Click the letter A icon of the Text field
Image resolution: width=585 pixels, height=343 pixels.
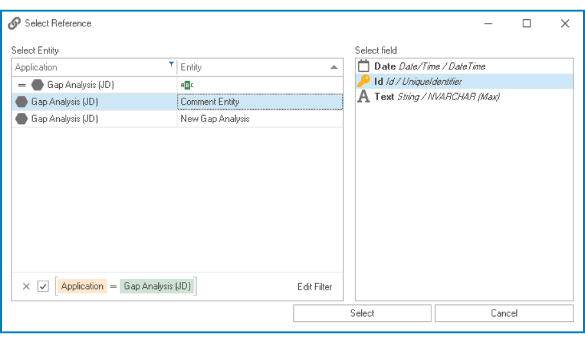(364, 96)
